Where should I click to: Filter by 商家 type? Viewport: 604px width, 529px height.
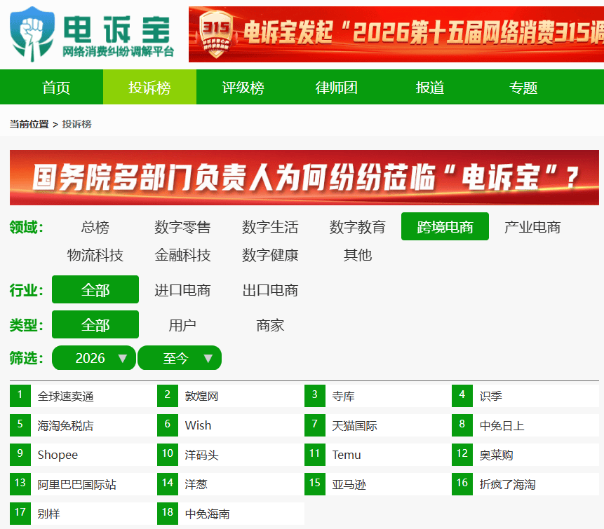pyautogui.click(x=270, y=324)
